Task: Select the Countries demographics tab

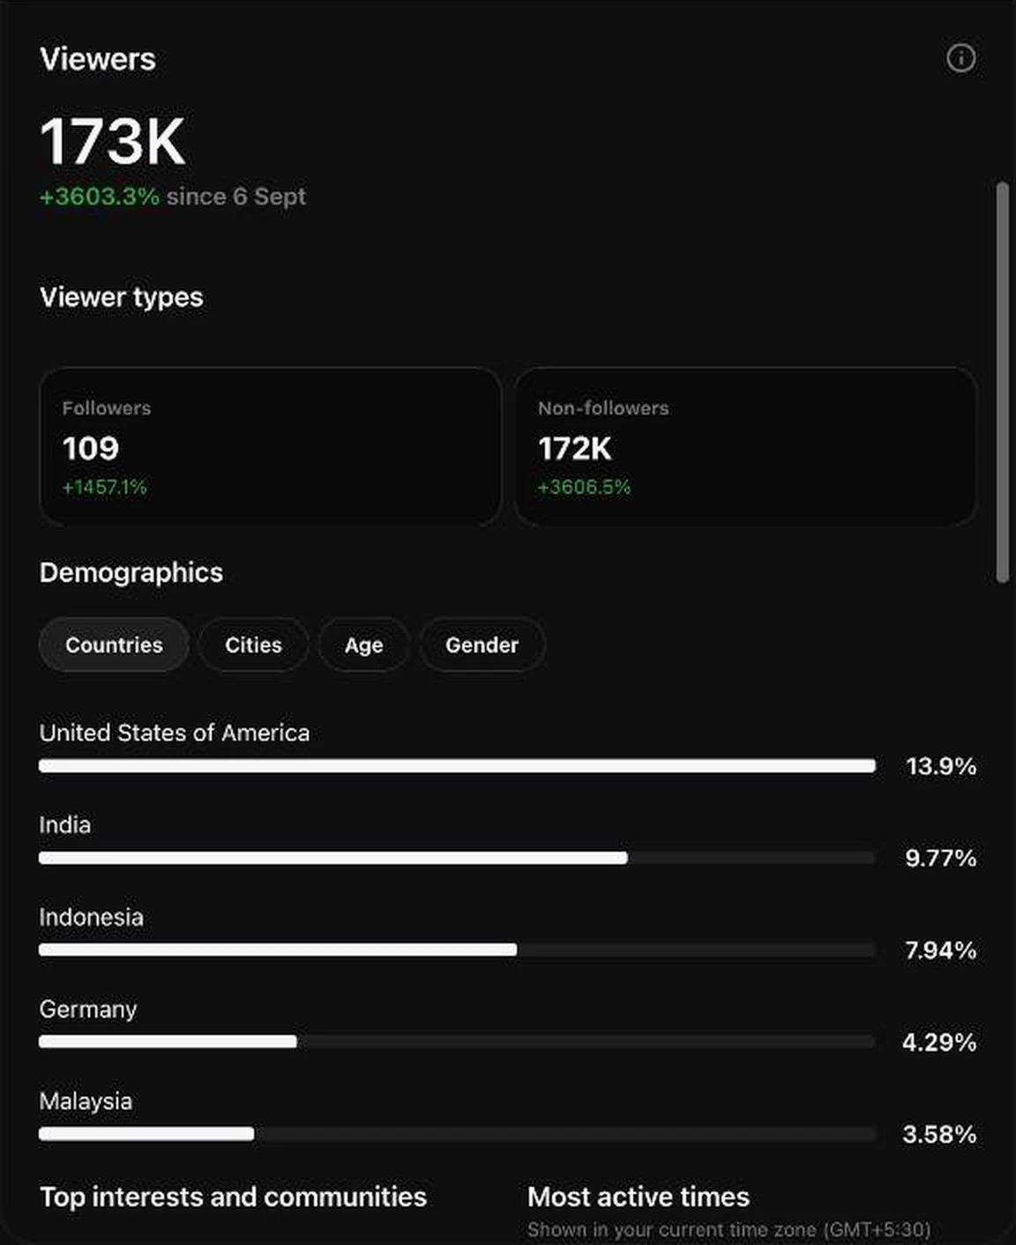Action: (114, 645)
